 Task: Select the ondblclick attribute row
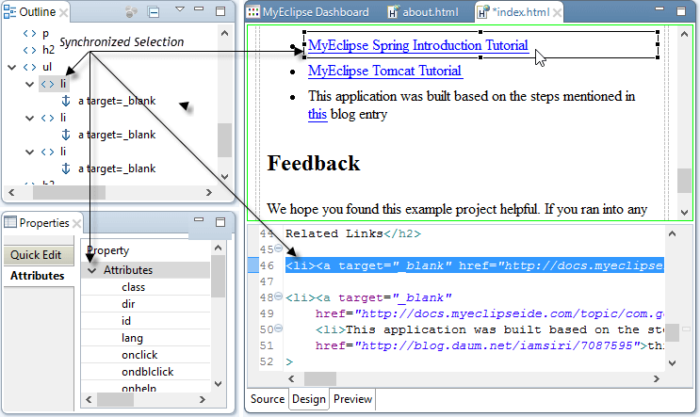coord(147,372)
